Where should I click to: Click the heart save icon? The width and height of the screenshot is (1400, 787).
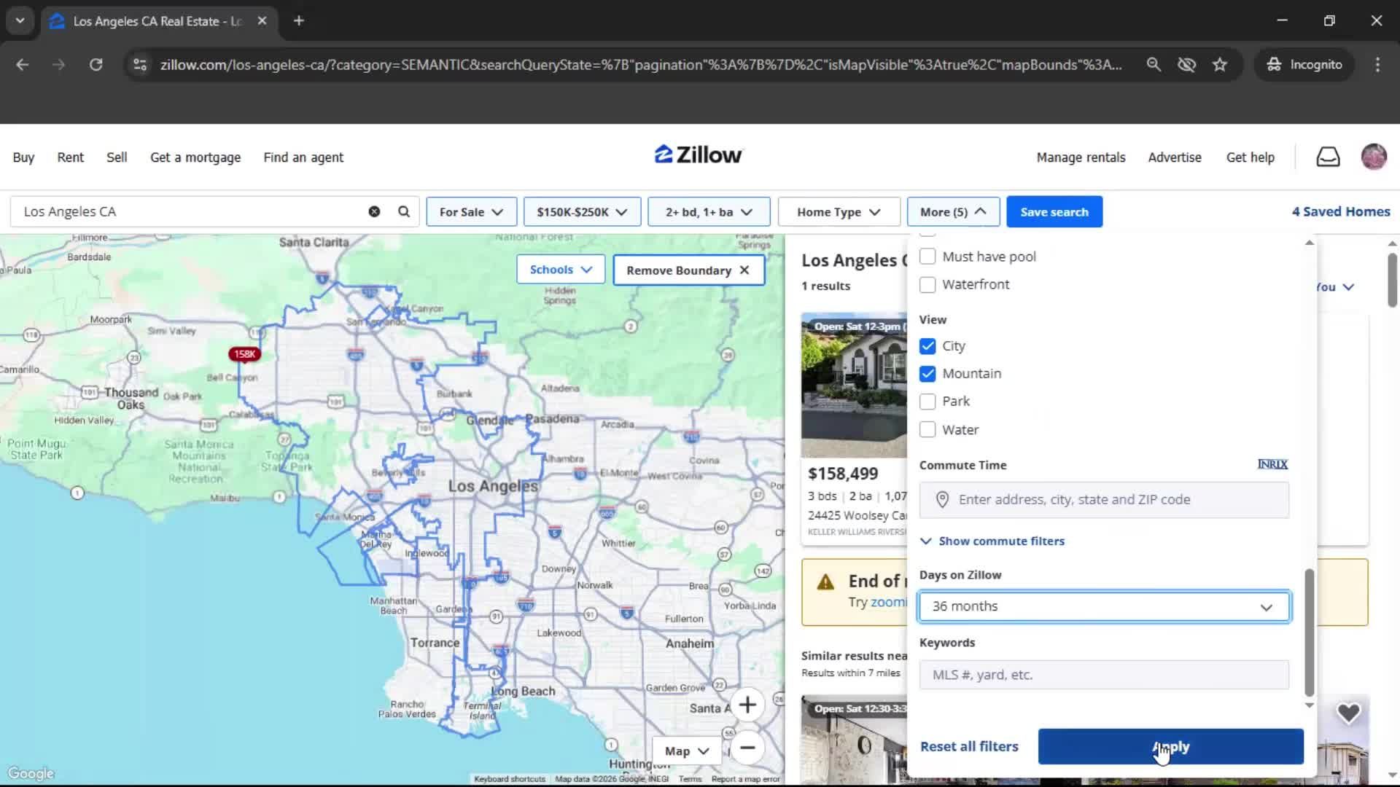[1350, 713]
